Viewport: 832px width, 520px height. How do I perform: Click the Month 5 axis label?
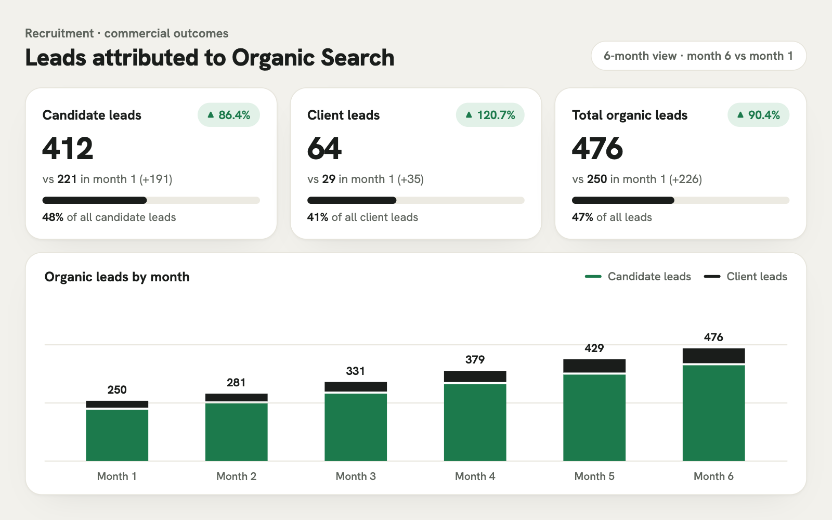coord(594,476)
